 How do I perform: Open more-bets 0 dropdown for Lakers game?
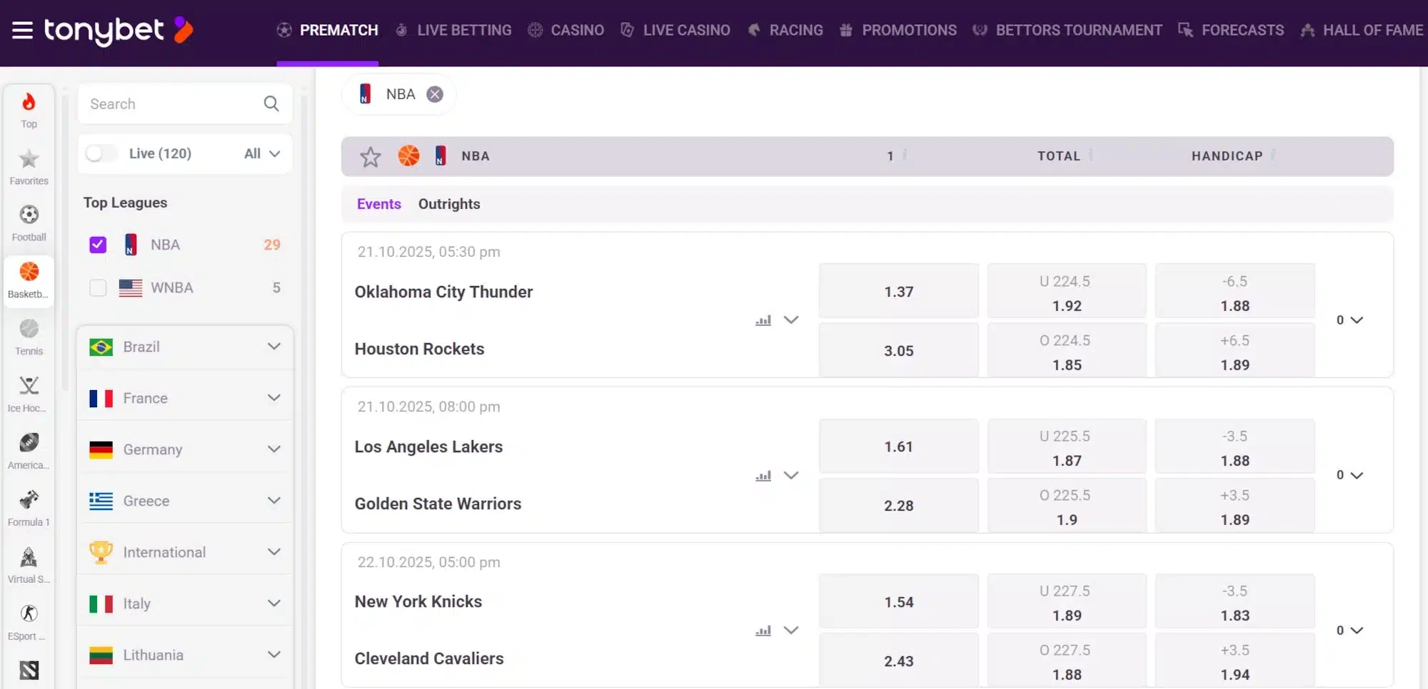click(1349, 475)
